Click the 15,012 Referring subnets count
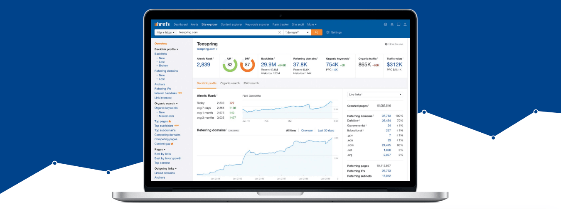The image size is (561, 209). click(x=386, y=176)
